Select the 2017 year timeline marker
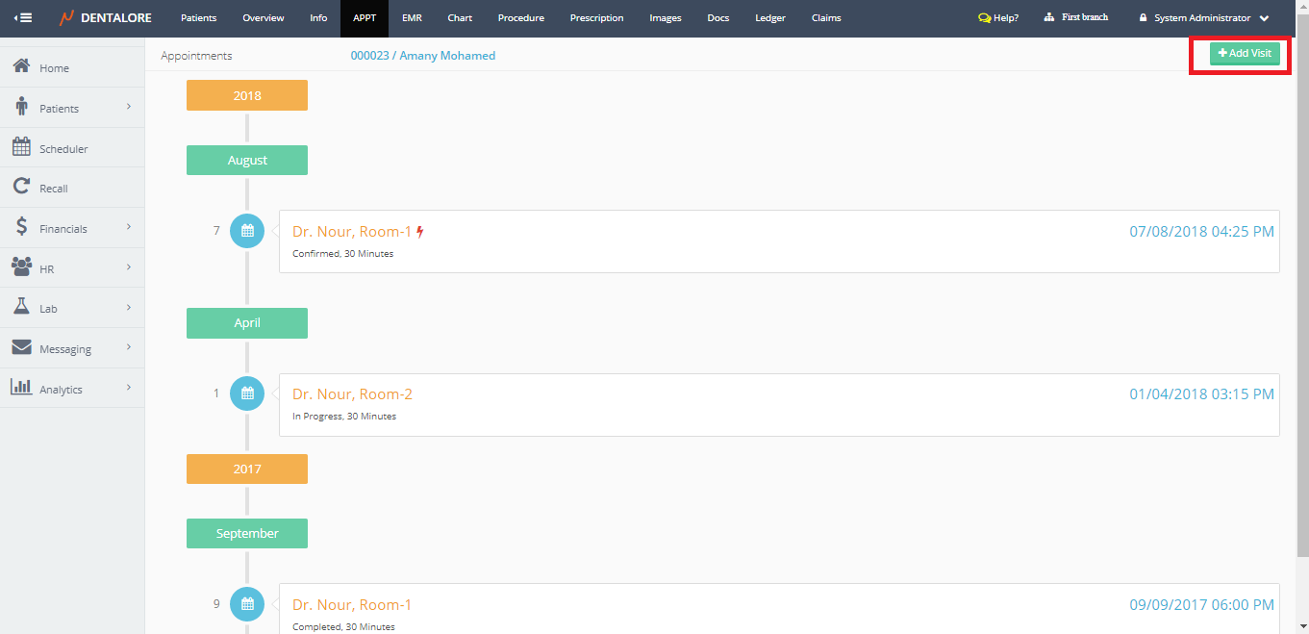Viewport: 1309px width, 634px height. pyautogui.click(x=247, y=469)
